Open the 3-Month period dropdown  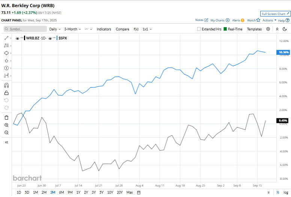73,29
